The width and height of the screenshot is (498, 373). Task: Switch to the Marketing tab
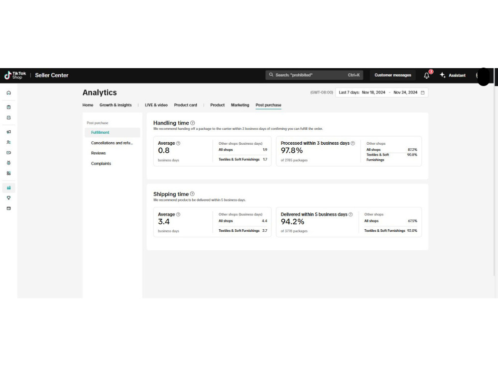click(240, 105)
